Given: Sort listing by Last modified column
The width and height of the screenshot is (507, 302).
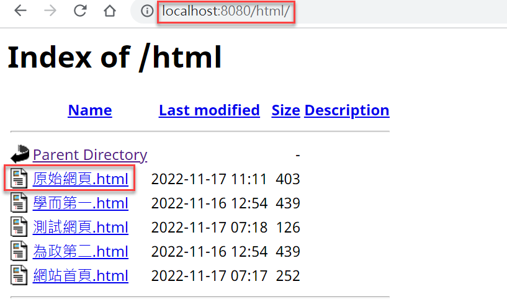Looking at the screenshot, I should (209, 110).
